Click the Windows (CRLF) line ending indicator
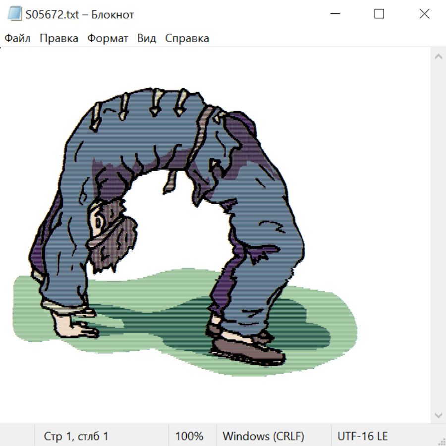Screen dimensions: 446x446 point(263,437)
